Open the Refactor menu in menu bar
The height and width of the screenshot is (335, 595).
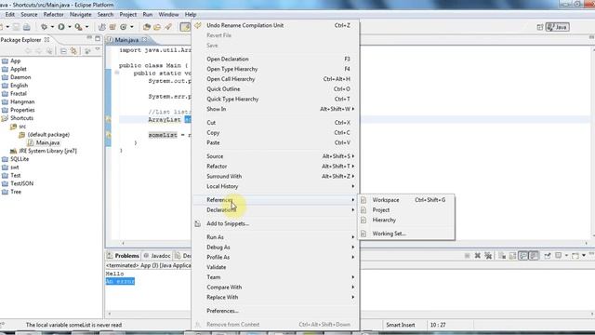54,15
